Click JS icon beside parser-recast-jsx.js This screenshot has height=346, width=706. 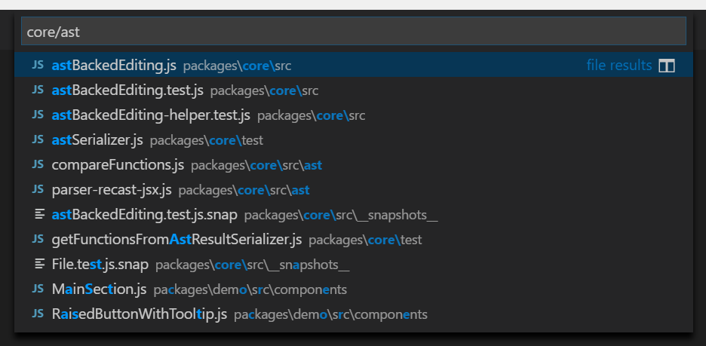coord(38,189)
